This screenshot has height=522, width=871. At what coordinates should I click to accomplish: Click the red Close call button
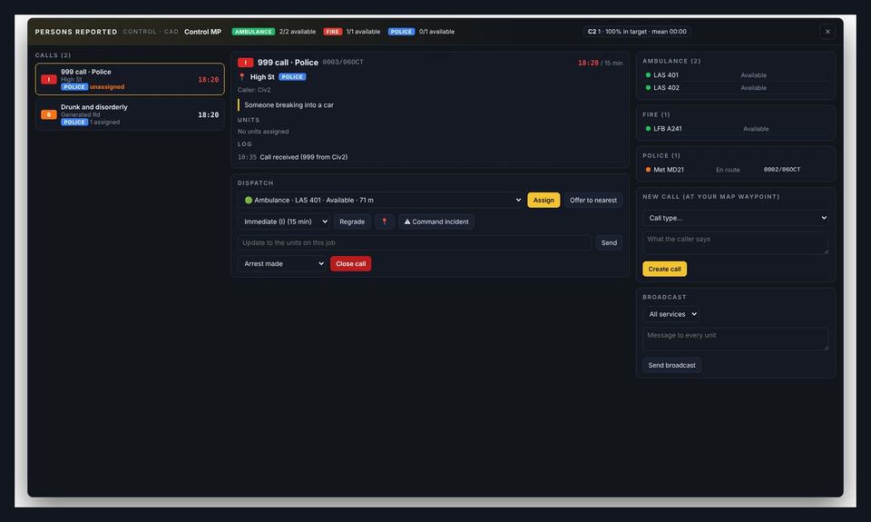tap(350, 263)
